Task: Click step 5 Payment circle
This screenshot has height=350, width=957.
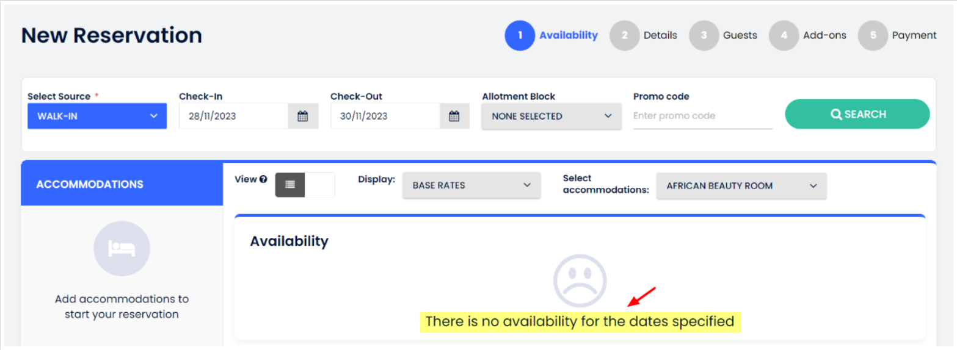Action: coord(873,35)
